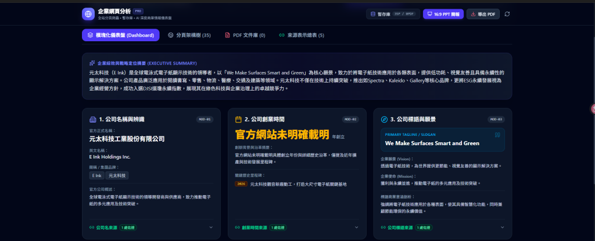Click the 導出 PDF export button
The height and width of the screenshot is (241, 595).
(483, 14)
